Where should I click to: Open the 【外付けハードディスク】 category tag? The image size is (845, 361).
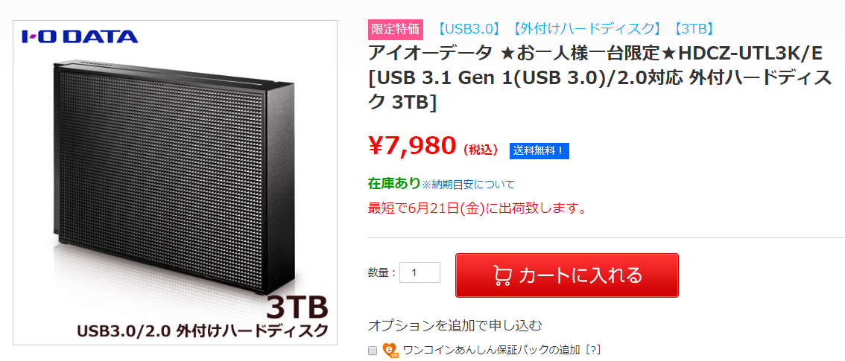[x=587, y=30]
